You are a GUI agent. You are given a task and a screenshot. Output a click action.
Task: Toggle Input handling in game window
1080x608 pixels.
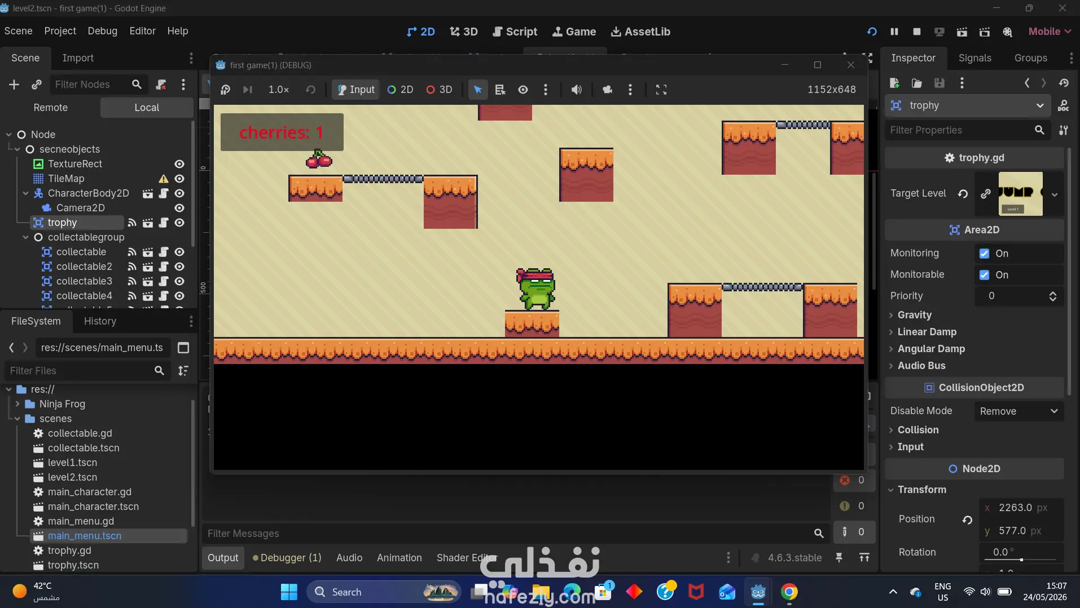[355, 90]
